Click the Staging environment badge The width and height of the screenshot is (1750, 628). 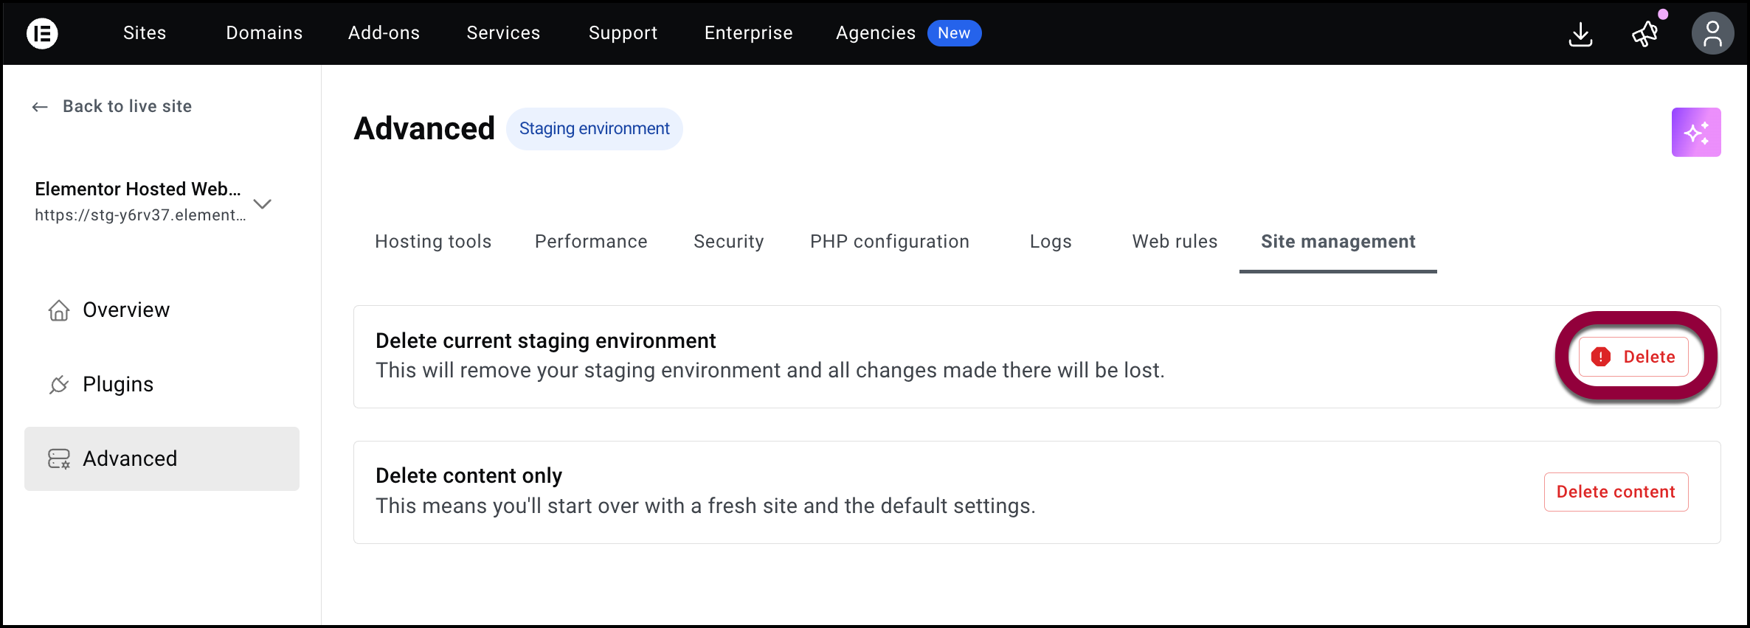[594, 129]
